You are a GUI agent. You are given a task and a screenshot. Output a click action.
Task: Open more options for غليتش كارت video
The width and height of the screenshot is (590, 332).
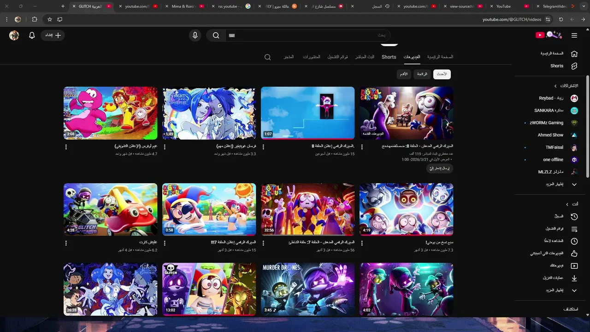[66, 243]
